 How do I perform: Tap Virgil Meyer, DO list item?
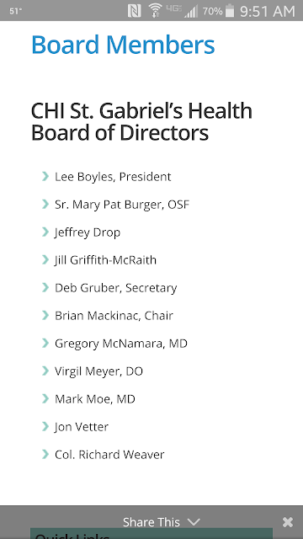pos(98,371)
